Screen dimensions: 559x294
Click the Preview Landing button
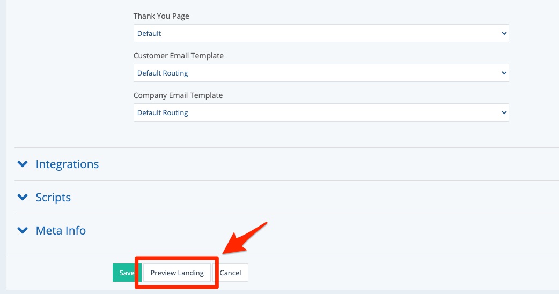tap(177, 273)
